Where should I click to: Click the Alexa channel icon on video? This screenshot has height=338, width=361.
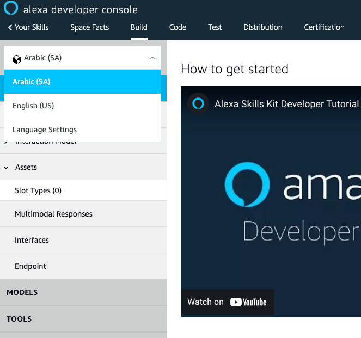(x=198, y=103)
